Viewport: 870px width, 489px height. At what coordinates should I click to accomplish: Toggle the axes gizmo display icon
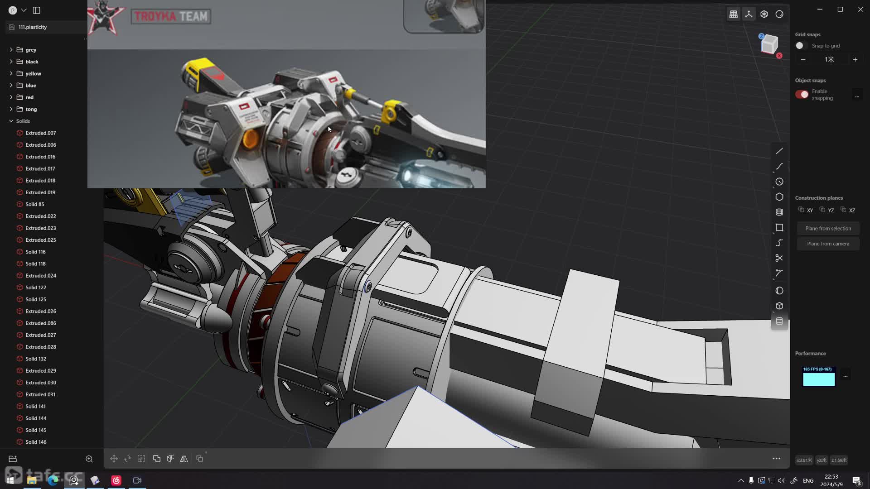click(749, 14)
